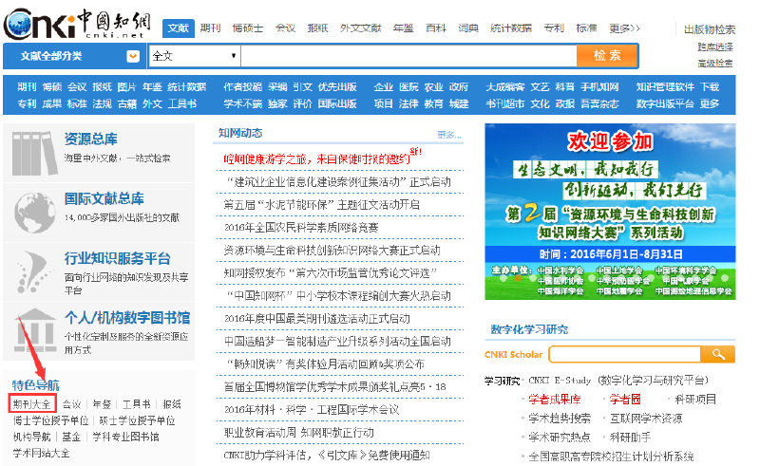Open 学科专业图书馆 link

(x=125, y=437)
